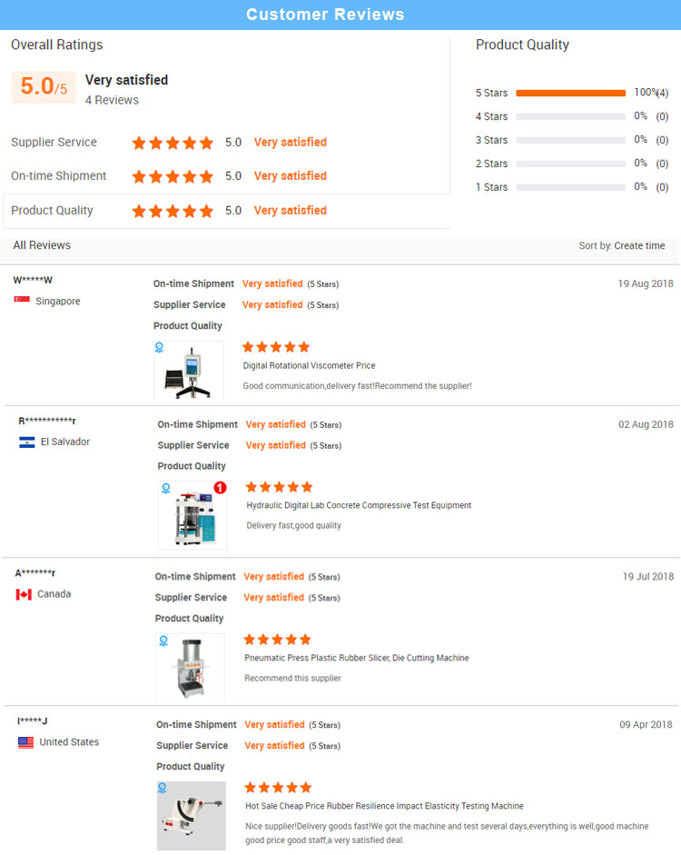This screenshot has height=855, width=681.
Task: Open Pneumatic Press Plastic Rubber Slicer link
Action: (356, 658)
